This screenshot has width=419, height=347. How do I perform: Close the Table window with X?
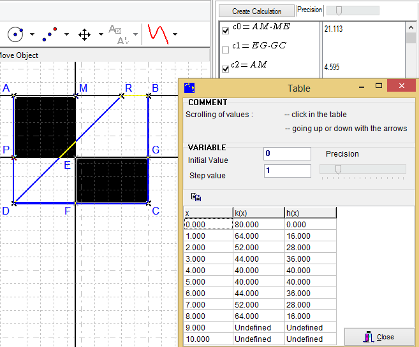click(401, 85)
